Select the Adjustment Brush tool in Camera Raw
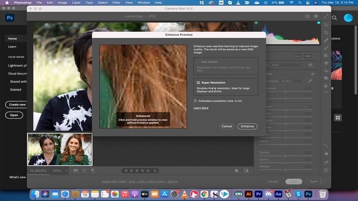Viewport: 358px width, 201px height. tap(326, 48)
